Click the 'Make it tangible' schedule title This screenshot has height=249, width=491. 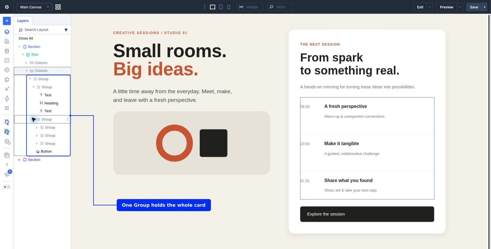[342, 143]
